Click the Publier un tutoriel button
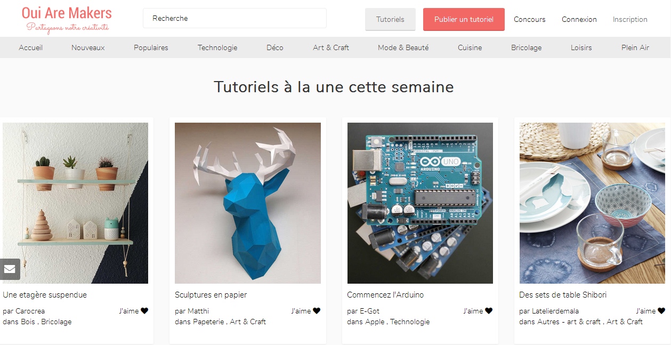 (x=464, y=19)
